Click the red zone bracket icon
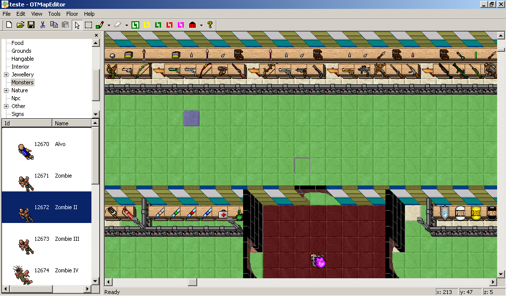The height and width of the screenshot is (296, 506). point(169,25)
